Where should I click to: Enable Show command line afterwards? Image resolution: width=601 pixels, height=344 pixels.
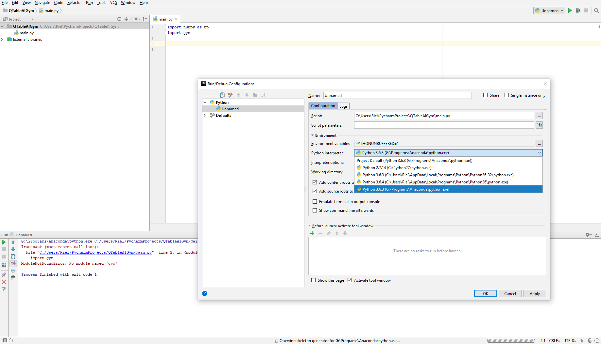click(315, 211)
